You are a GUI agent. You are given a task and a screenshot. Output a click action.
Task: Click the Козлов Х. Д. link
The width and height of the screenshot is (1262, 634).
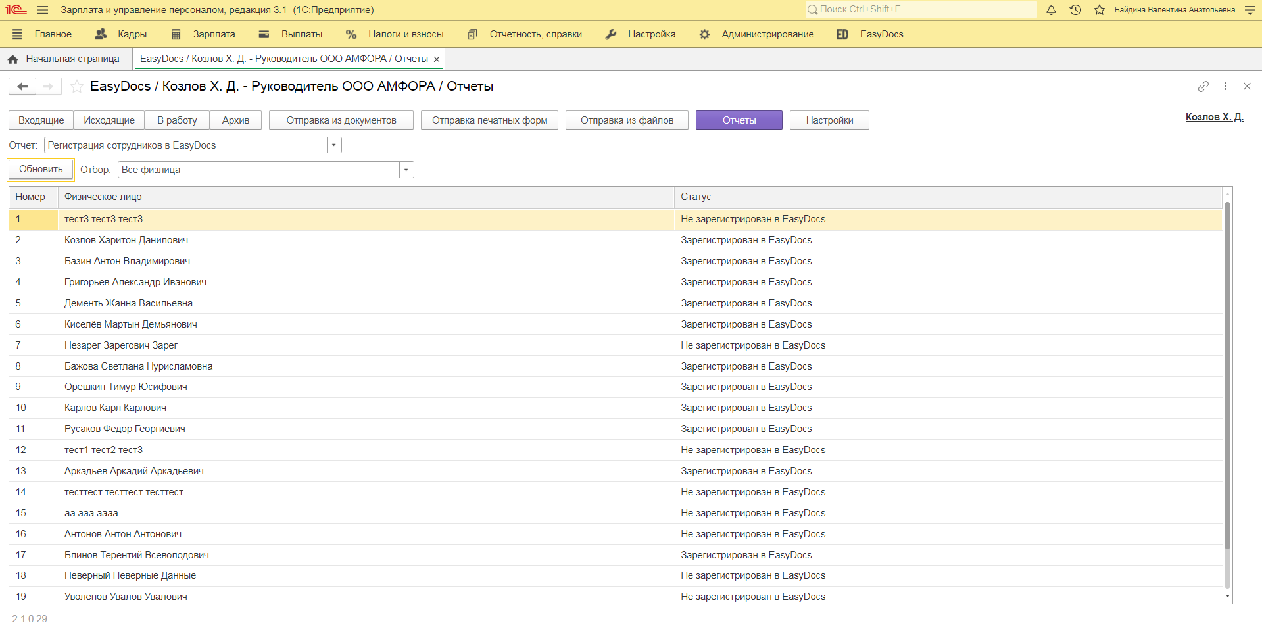coord(1214,117)
